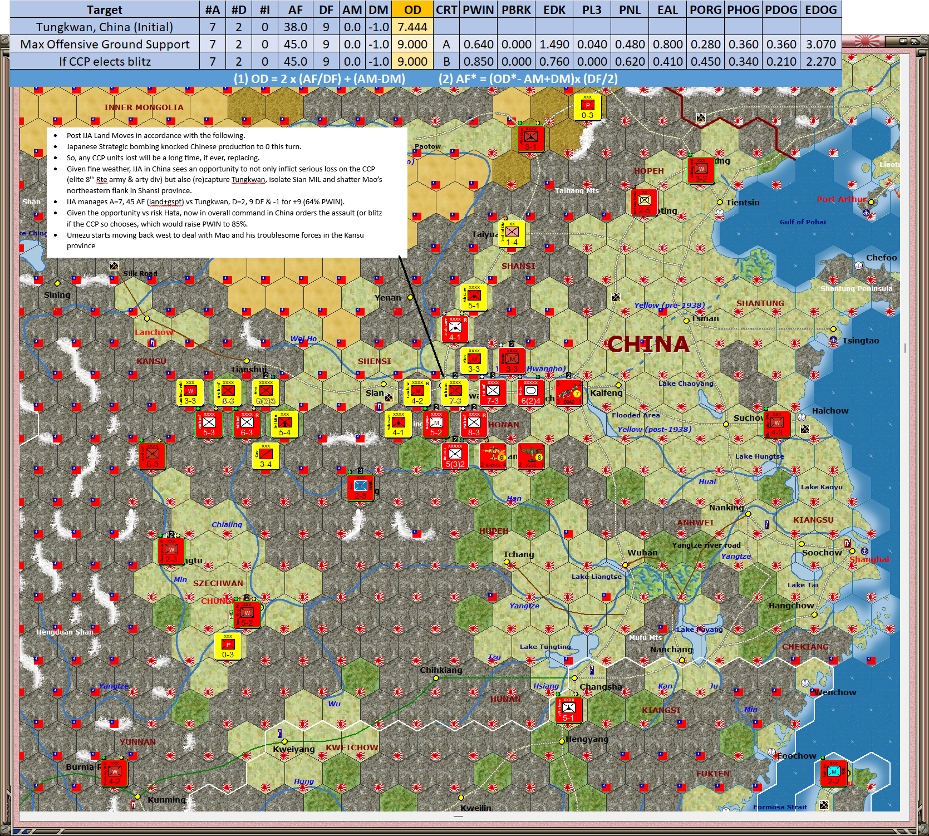Click the 1.490 EDK cell

point(554,44)
